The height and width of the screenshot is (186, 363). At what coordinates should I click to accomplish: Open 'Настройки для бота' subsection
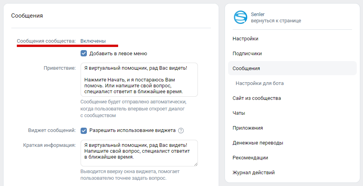[260, 83]
